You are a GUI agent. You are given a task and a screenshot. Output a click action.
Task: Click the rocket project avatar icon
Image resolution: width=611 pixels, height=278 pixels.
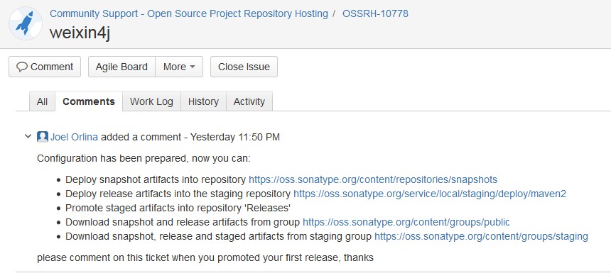click(x=26, y=23)
